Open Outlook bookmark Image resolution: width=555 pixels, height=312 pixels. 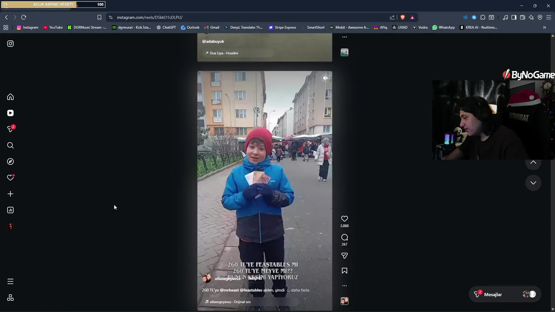coord(190,27)
